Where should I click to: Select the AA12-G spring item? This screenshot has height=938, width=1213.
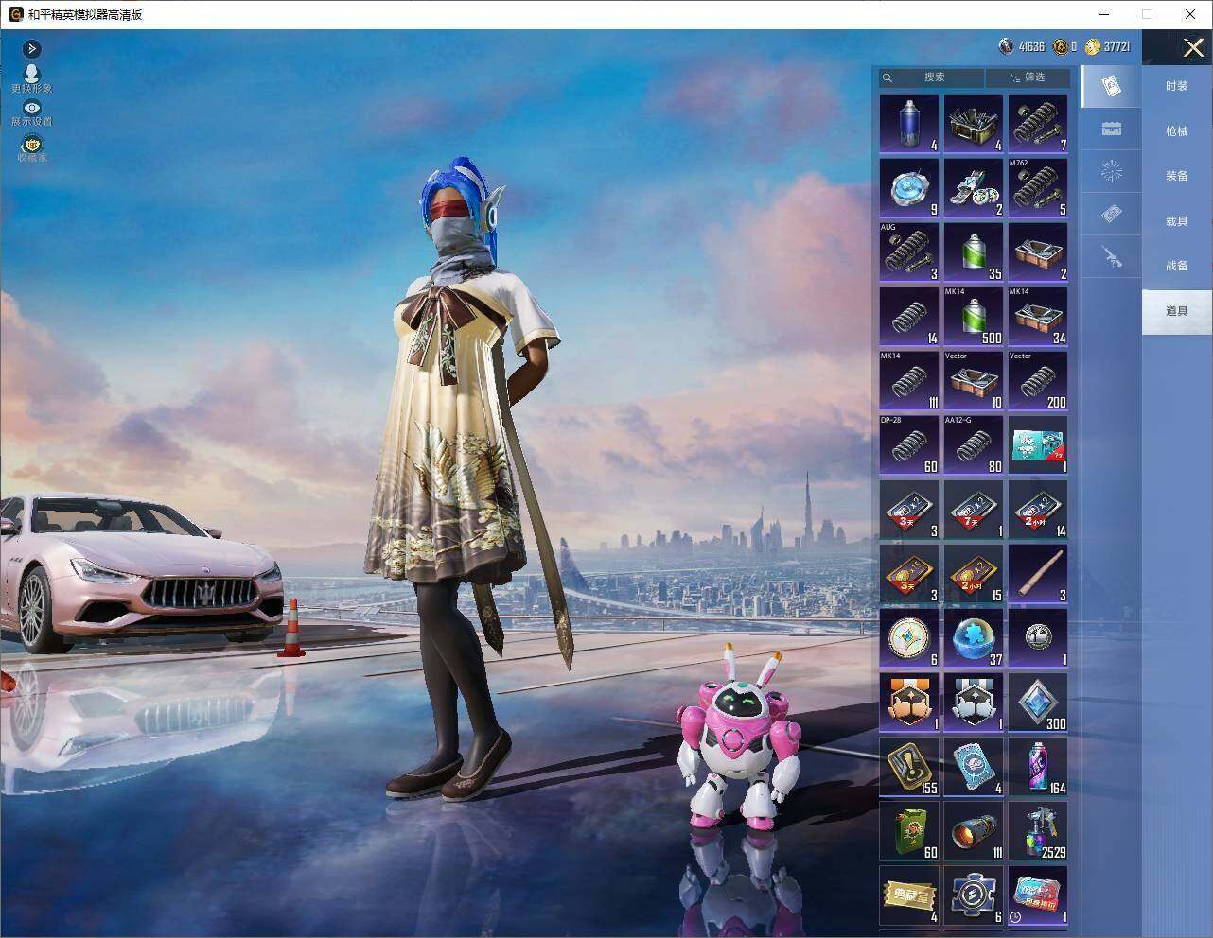coord(974,444)
